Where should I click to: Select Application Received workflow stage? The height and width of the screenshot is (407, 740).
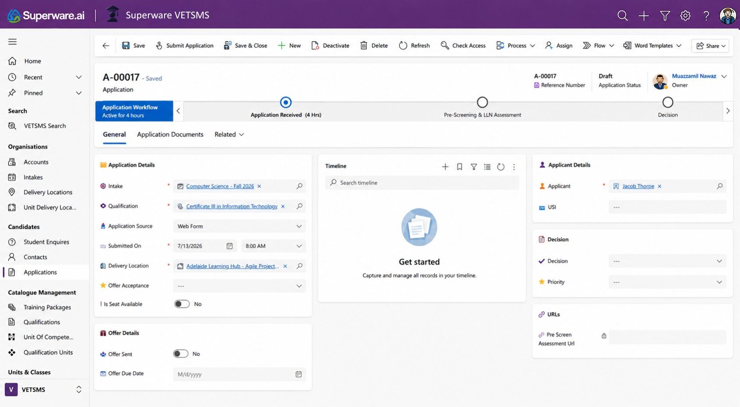point(286,102)
